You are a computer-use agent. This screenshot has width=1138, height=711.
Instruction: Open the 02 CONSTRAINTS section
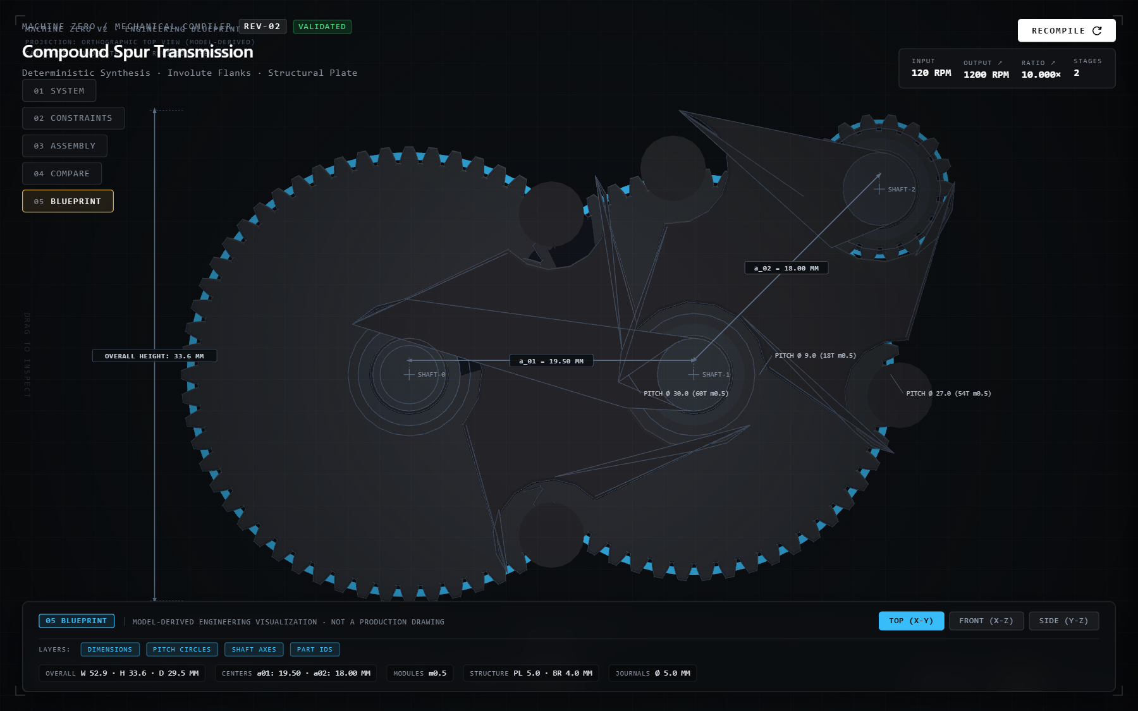(x=73, y=118)
